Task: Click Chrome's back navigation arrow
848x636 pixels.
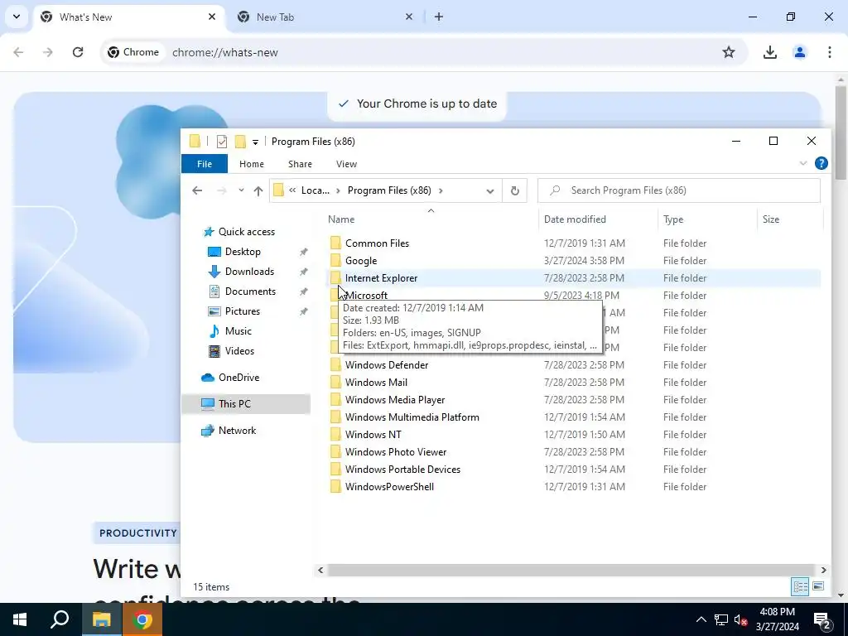Action: (x=18, y=52)
